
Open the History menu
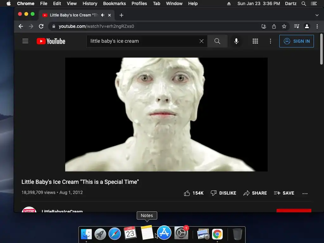pyautogui.click(x=90, y=3)
